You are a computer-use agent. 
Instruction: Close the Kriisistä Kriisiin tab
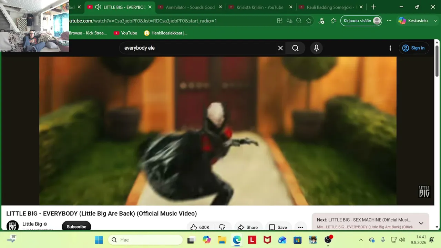(291, 7)
